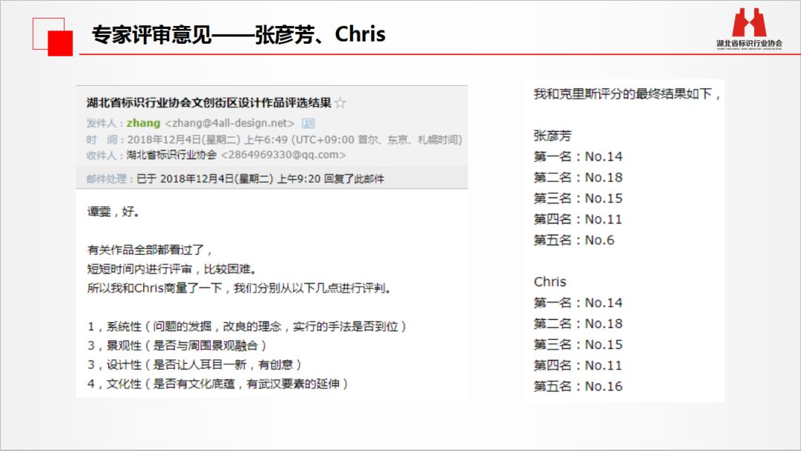Click criterion 4 文化性 line
Screen dimensions: 801x451
[x=218, y=384]
